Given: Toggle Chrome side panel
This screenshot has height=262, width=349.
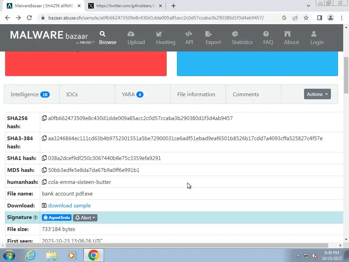Looking at the screenshot, I should (x=320, y=18).
